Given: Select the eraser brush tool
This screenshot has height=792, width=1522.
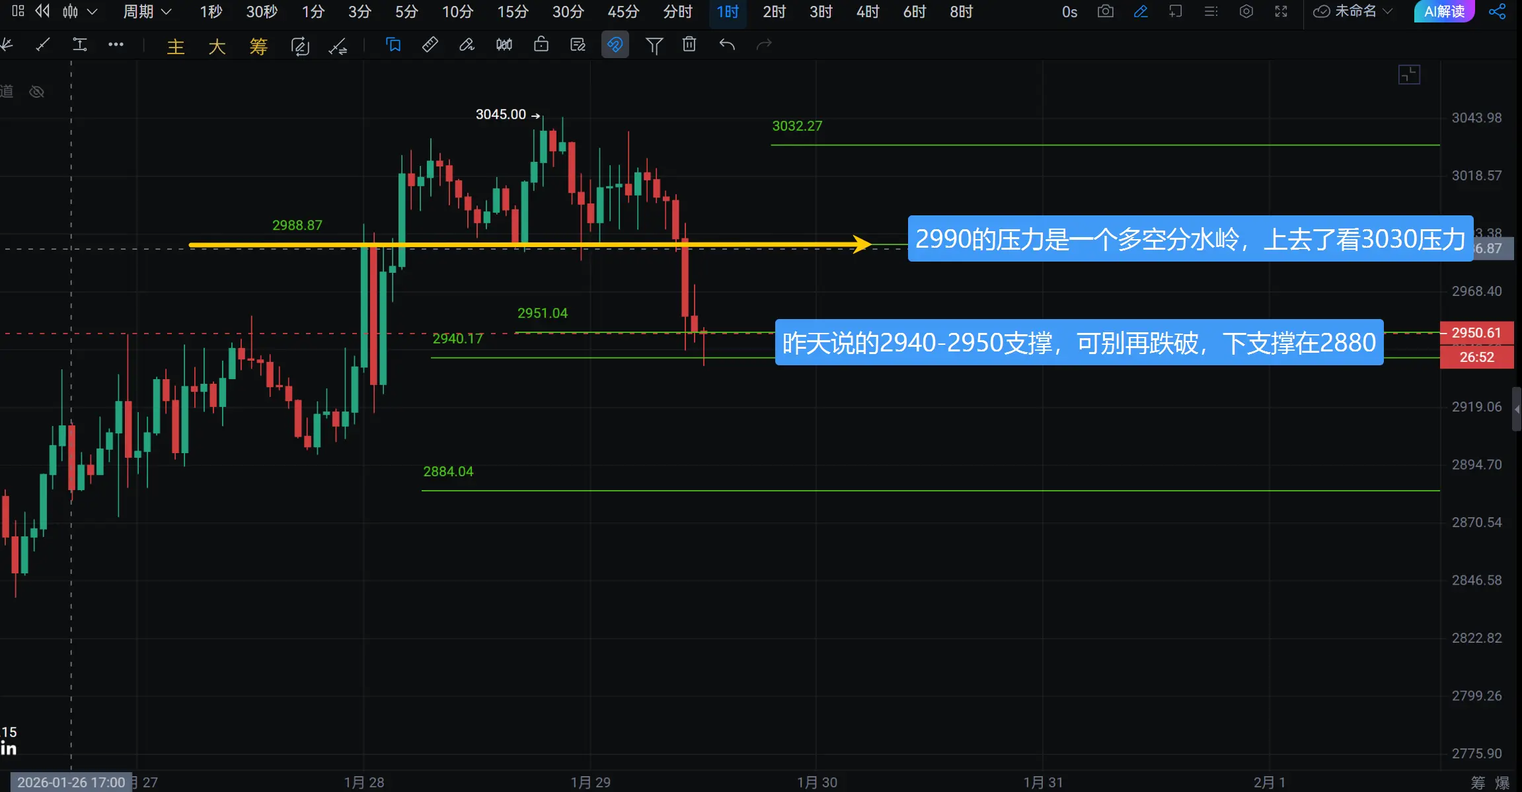Looking at the screenshot, I should 467,44.
